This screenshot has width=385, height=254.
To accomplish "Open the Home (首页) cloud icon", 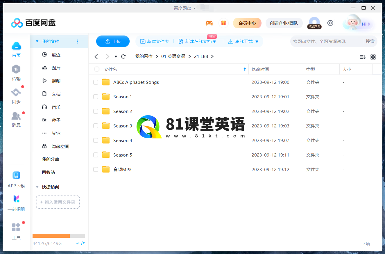I will (16, 46).
